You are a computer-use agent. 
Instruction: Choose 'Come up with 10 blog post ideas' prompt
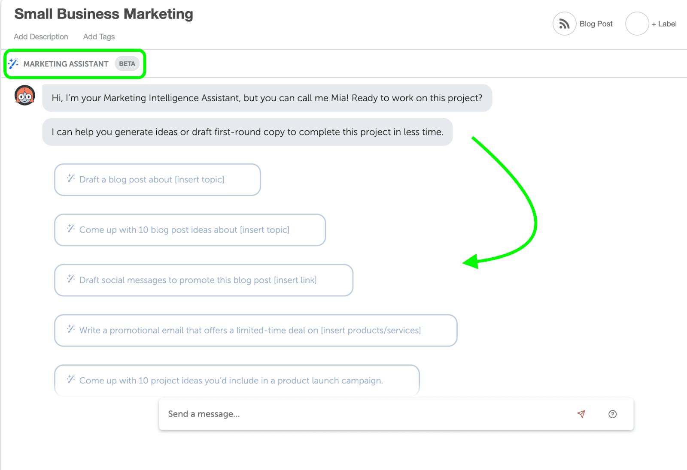[190, 230]
